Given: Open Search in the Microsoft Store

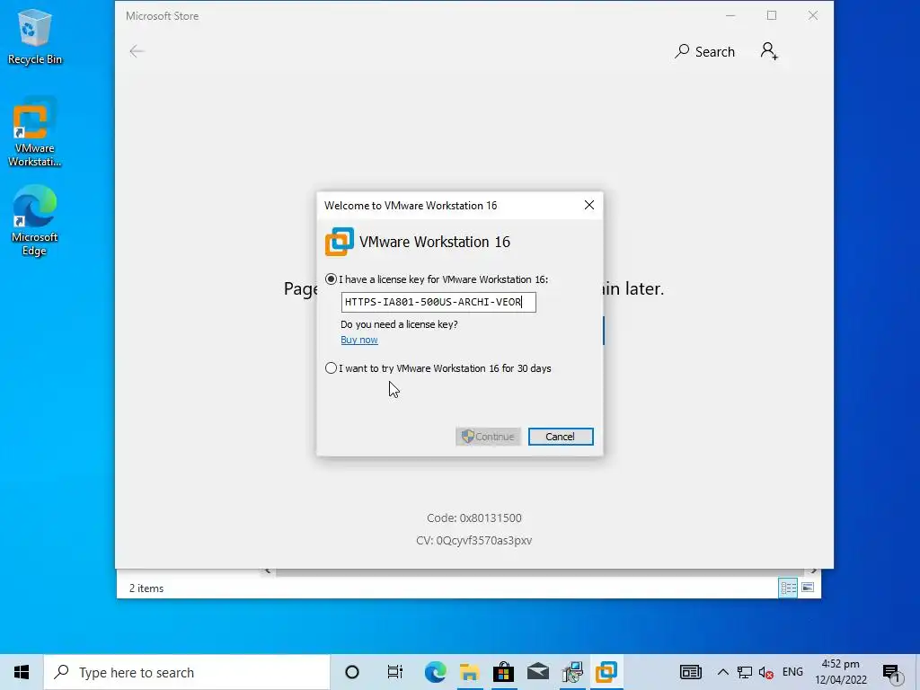Looking at the screenshot, I should [704, 51].
